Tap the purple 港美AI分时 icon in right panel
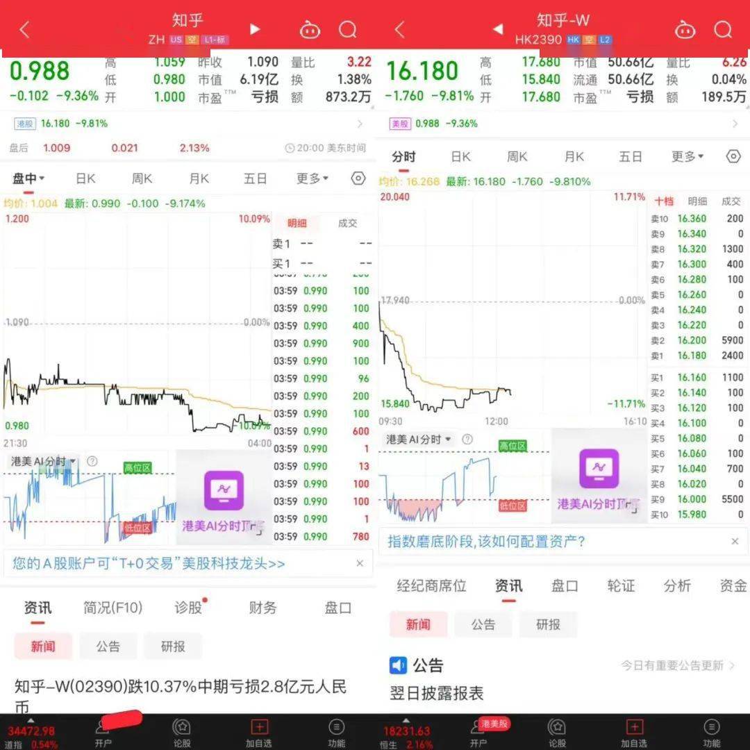This screenshot has width=750, height=750. 599,469
